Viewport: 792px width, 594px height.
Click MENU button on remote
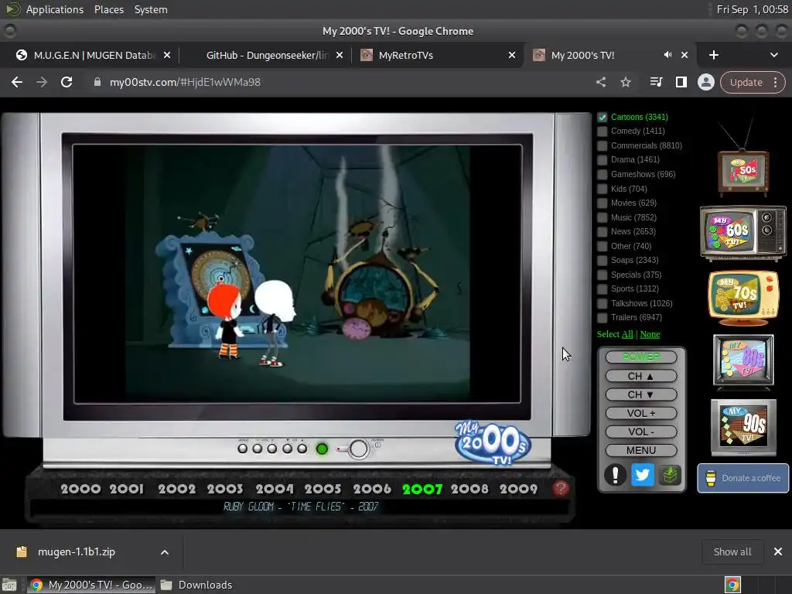tap(641, 450)
